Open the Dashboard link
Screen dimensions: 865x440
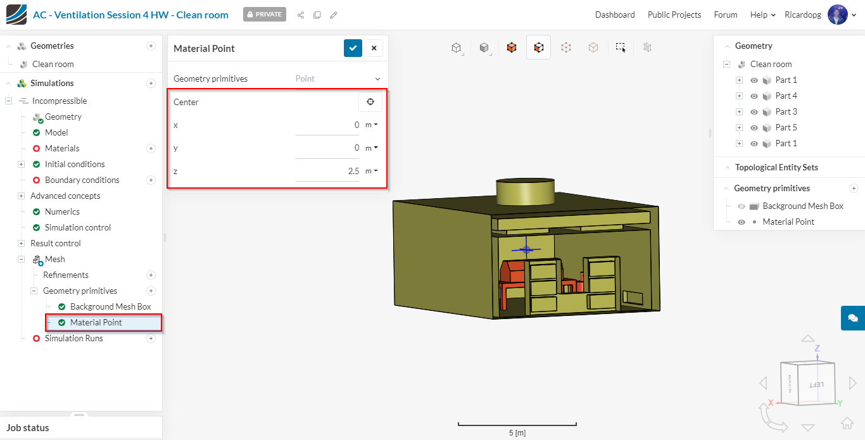coord(614,15)
